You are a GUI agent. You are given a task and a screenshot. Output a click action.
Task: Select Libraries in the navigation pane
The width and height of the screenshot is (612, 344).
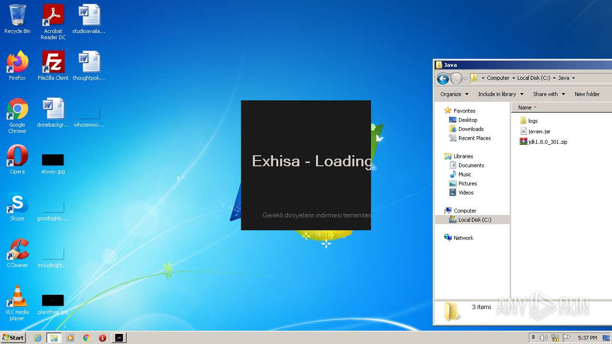pos(459,156)
